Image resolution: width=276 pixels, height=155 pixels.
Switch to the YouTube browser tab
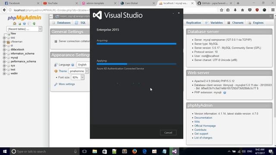[x=60, y=3]
